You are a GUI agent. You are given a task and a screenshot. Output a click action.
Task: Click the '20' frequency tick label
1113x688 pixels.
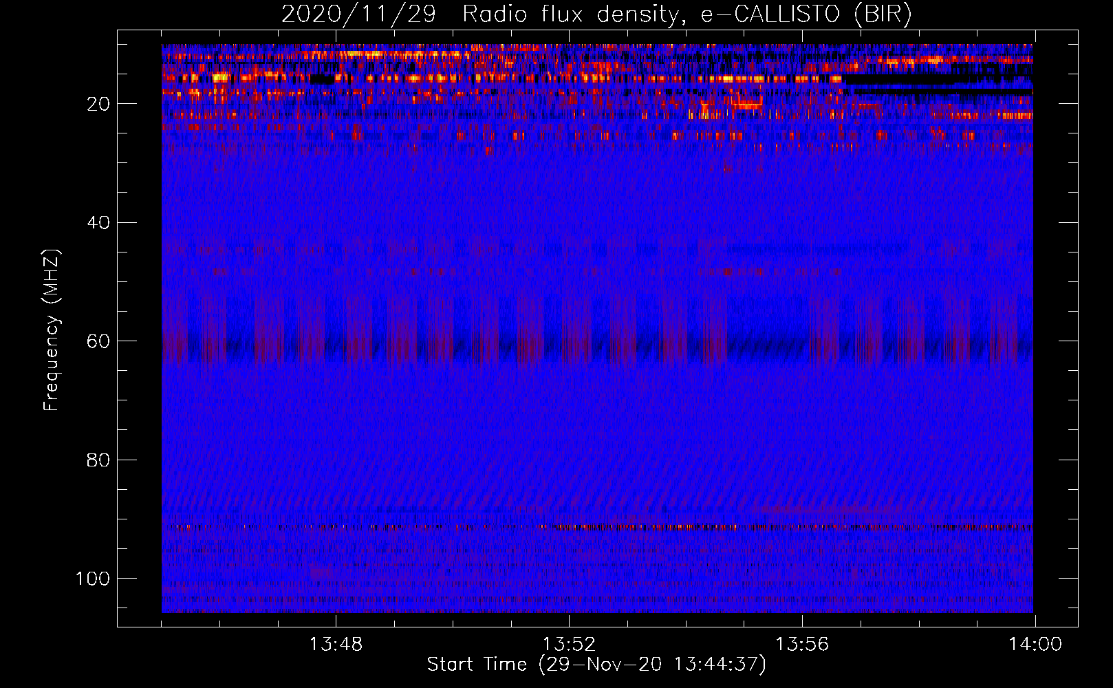(98, 104)
